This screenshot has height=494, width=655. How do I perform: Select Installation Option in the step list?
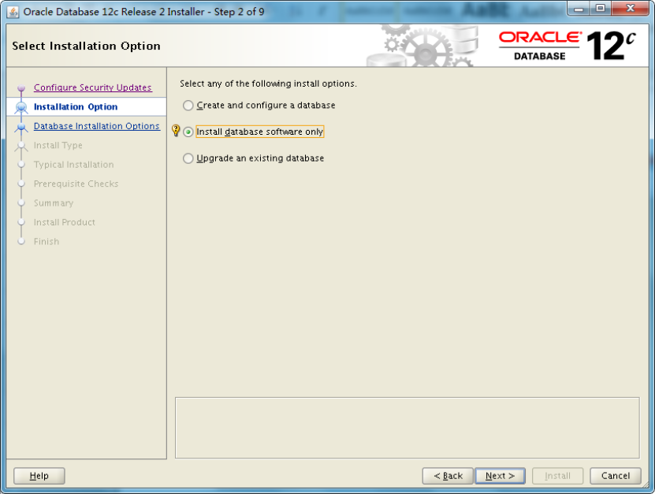(x=76, y=107)
